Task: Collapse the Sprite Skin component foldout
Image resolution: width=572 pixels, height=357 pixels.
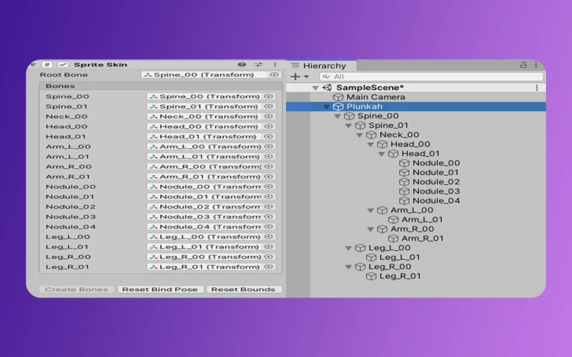Action: coord(34,65)
